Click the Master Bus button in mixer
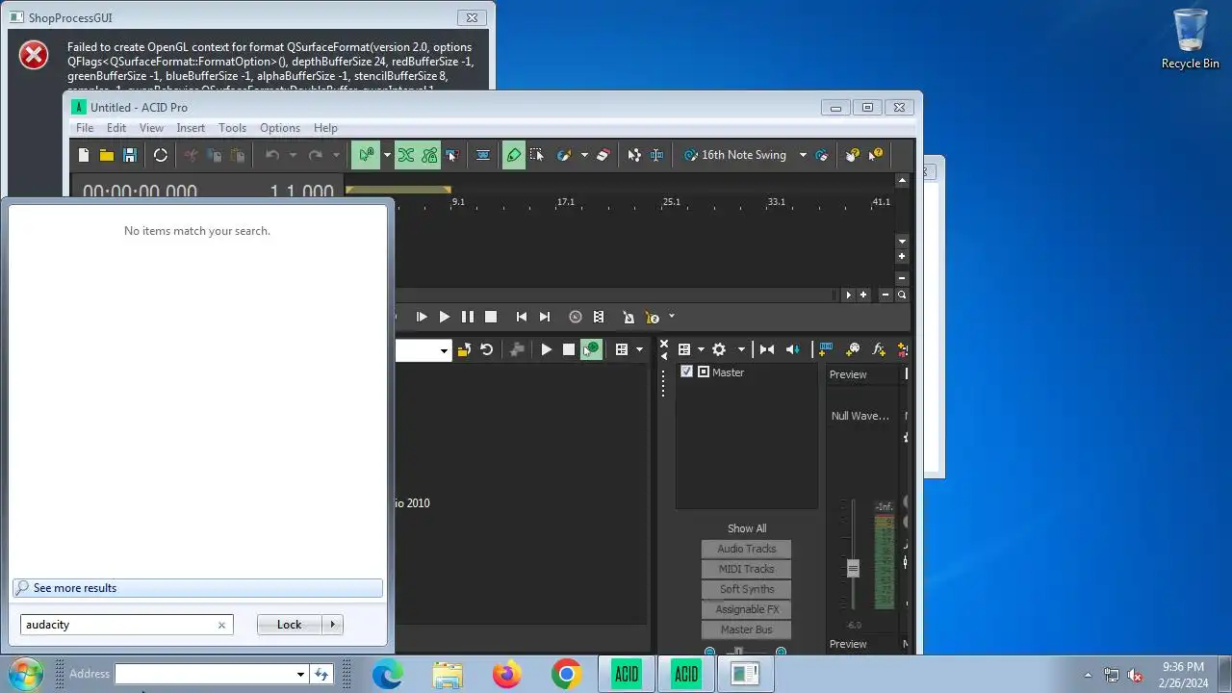This screenshot has width=1232, height=693. [x=746, y=629]
